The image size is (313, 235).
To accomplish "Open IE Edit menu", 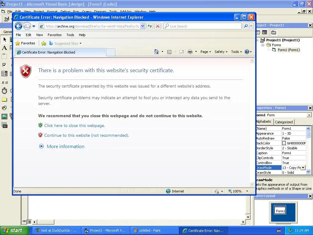I will [x=28, y=35].
